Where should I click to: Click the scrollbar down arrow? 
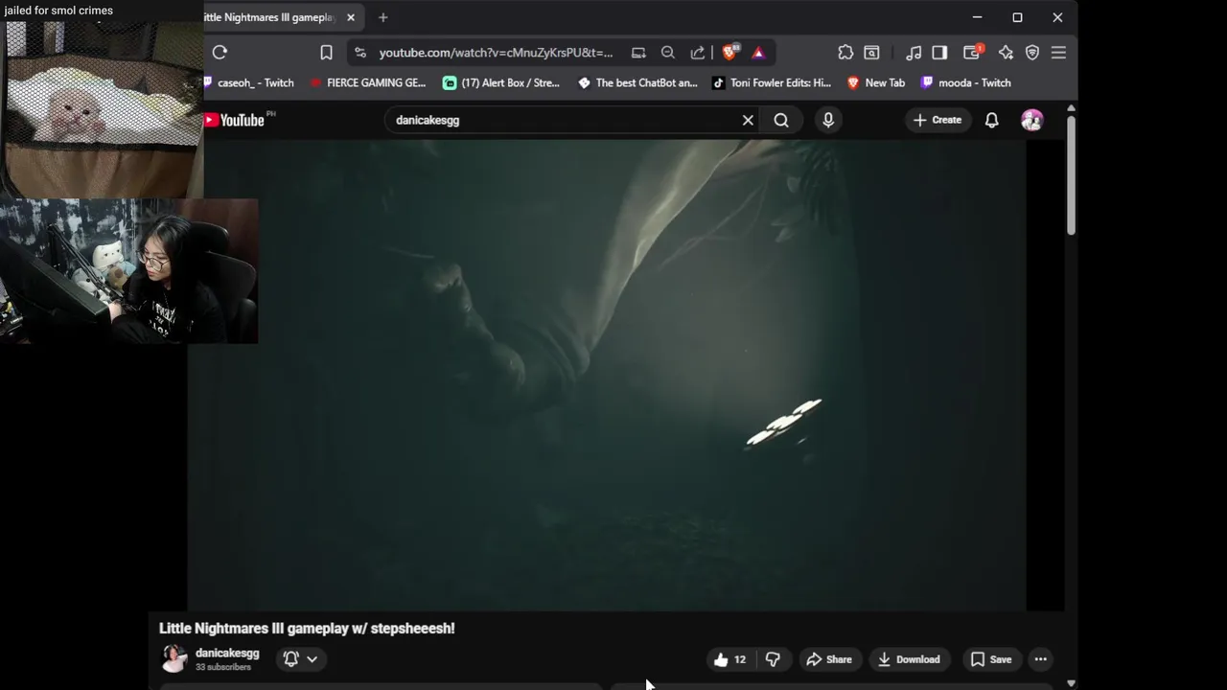click(x=1071, y=683)
